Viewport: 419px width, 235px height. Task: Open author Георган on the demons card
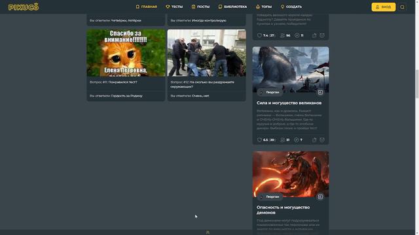tap(270, 196)
